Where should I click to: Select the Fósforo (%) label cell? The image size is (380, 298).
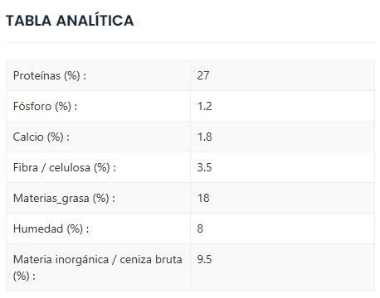coord(98,106)
